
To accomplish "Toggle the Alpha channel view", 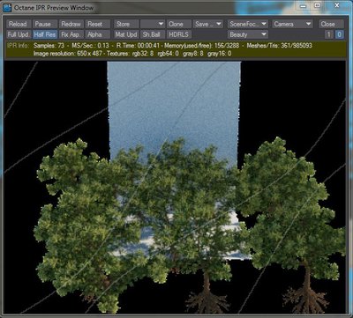I will tap(98, 34).
